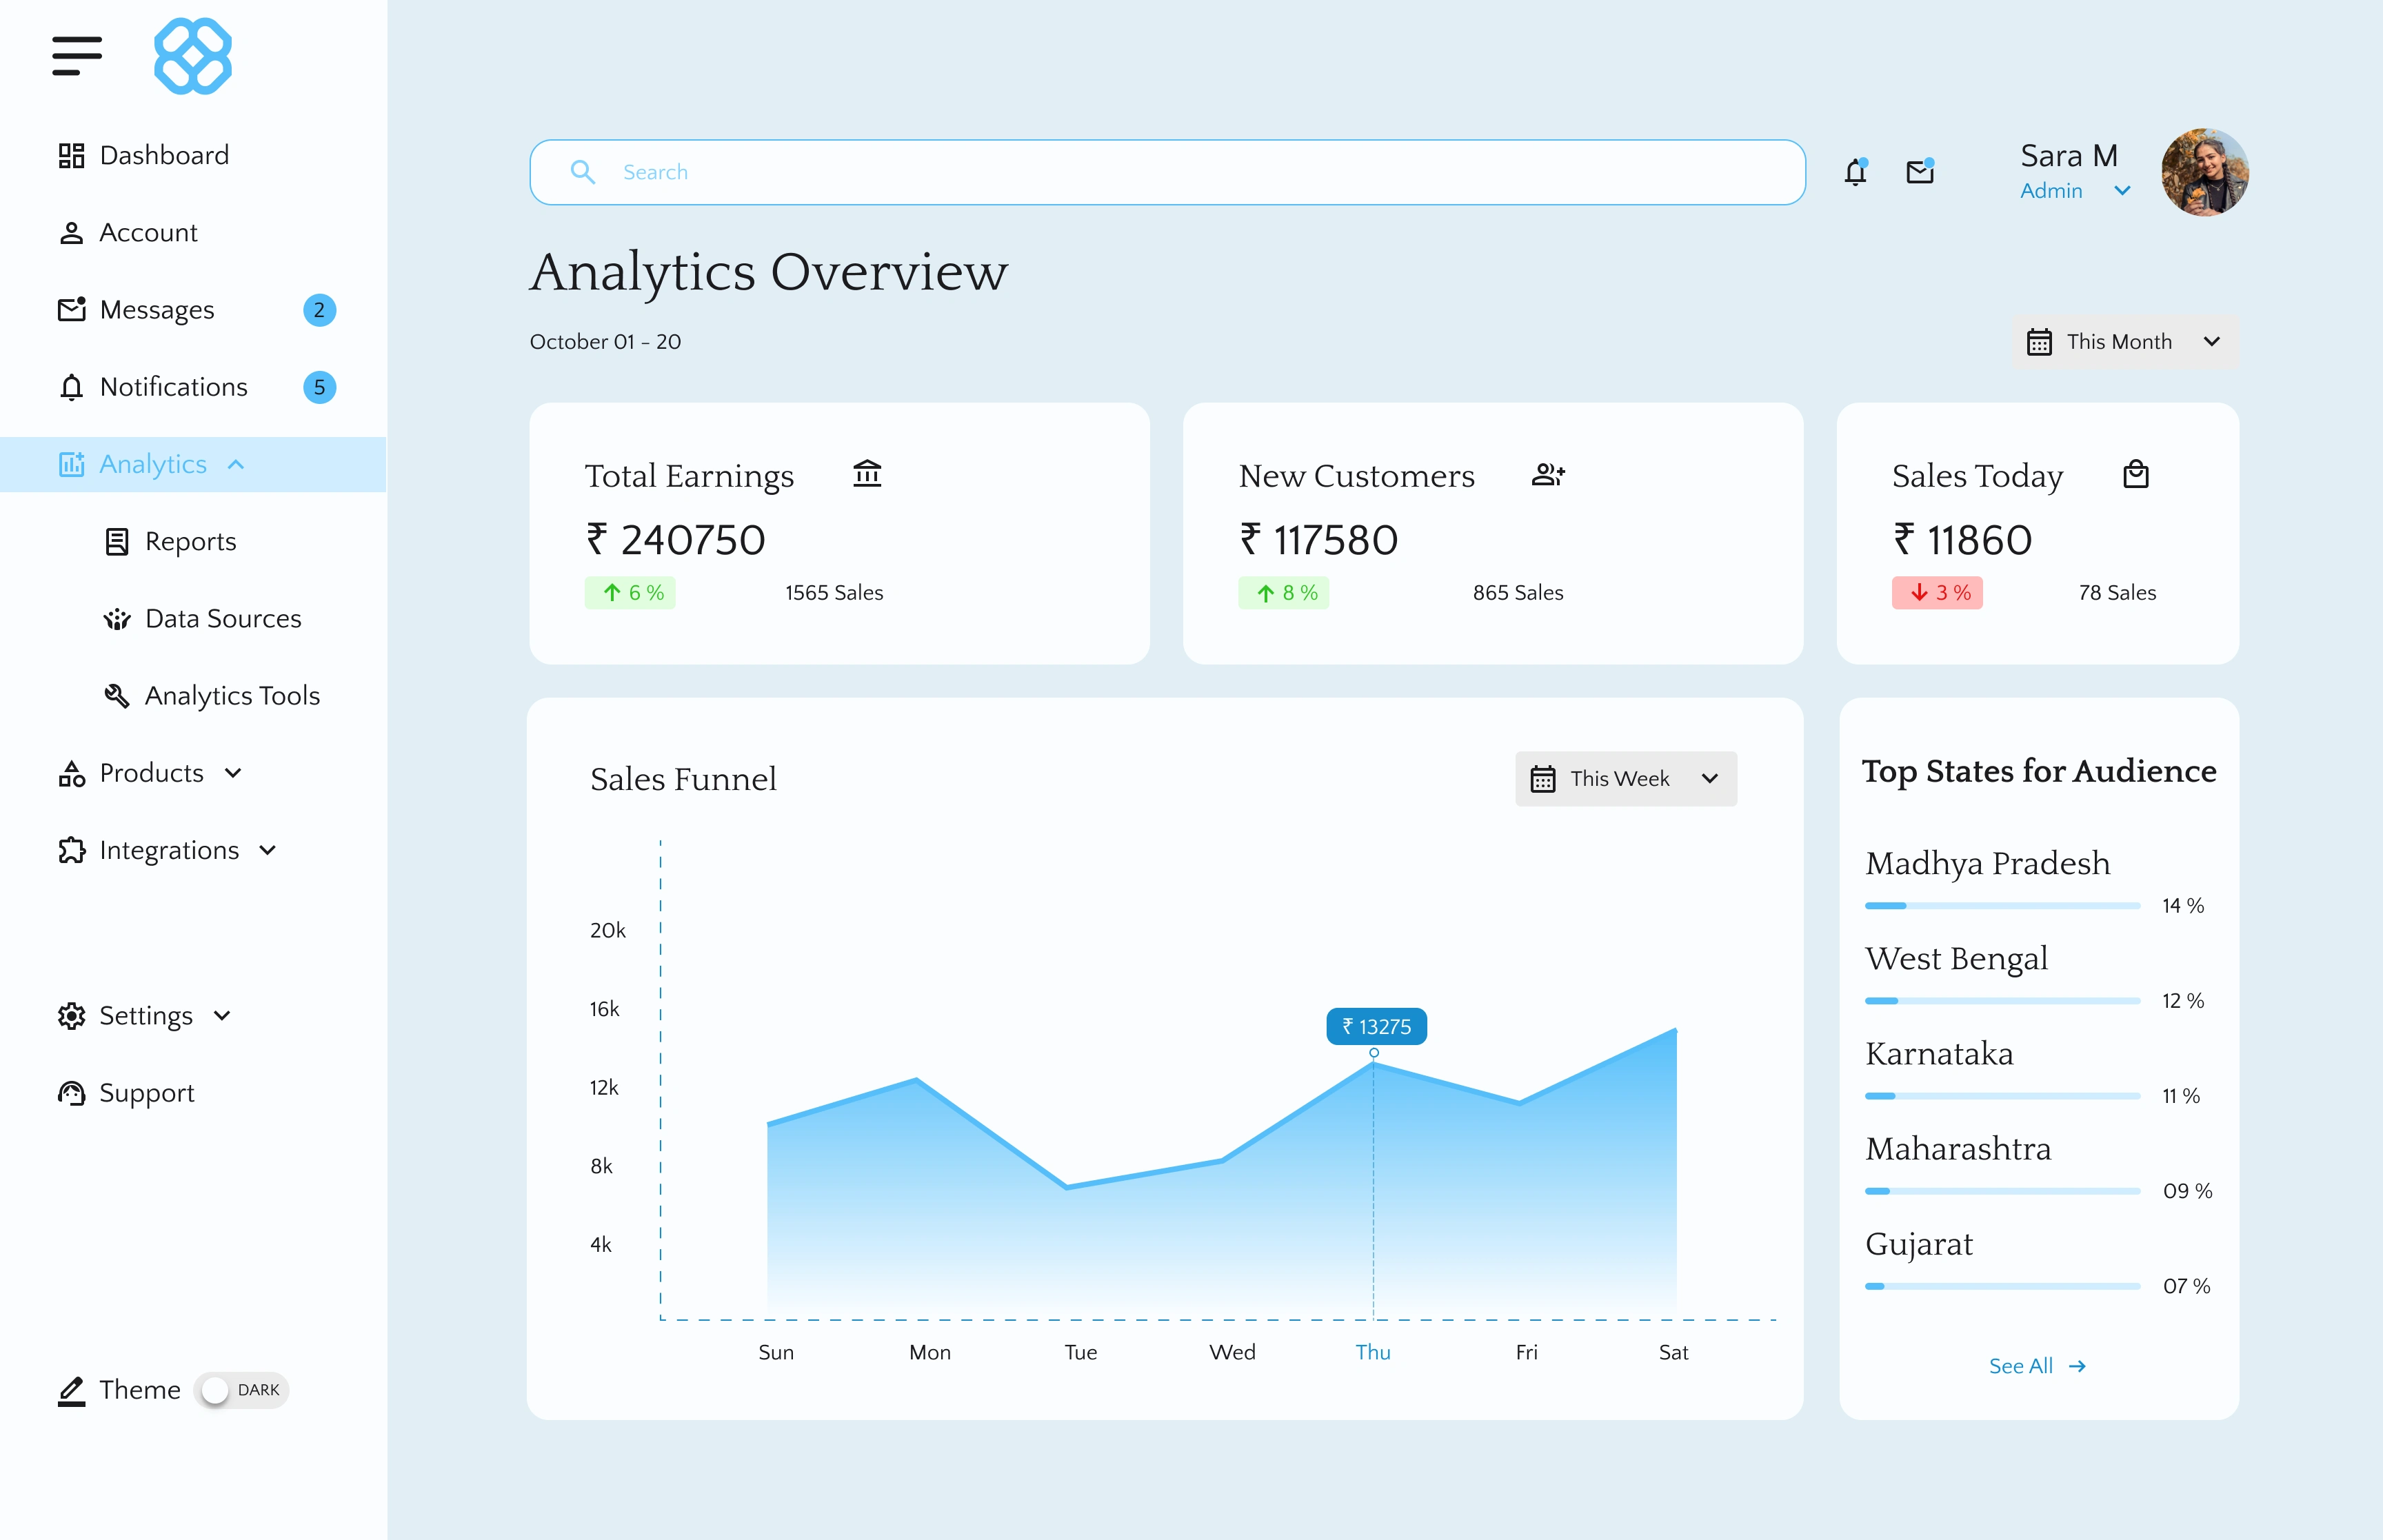Click the Total Earnings bank icon
This screenshot has width=2383, height=1540.
(867, 473)
